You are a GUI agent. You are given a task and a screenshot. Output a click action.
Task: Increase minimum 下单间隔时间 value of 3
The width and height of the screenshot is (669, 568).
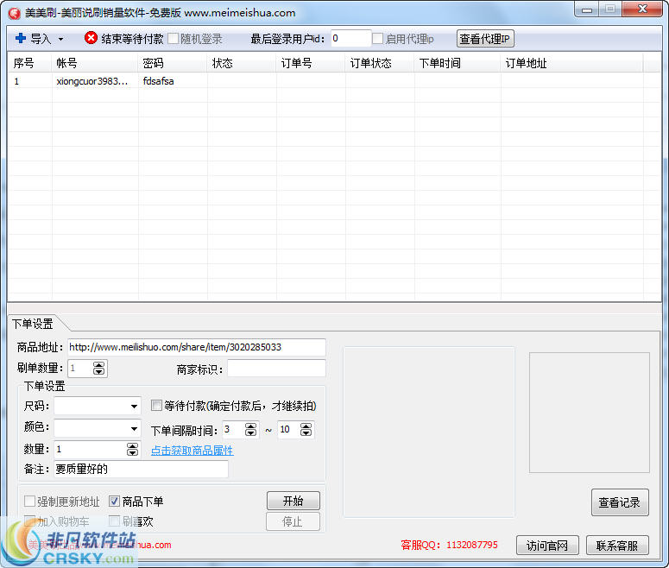click(251, 426)
